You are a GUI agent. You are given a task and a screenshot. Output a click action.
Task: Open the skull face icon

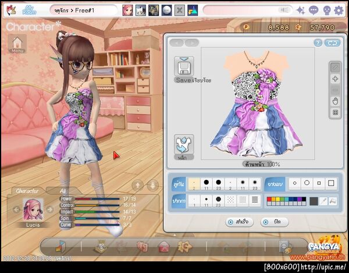[x=326, y=10]
